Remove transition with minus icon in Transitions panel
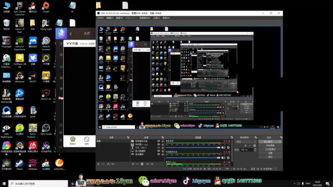 pyautogui.click(x=250, y=146)
